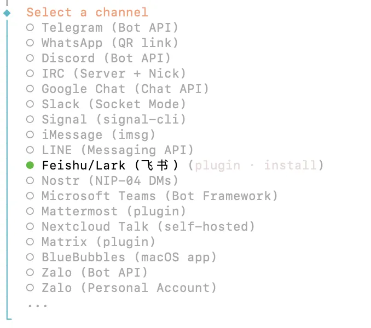This screenshot has height=328, width=371.
Task: Select Zalo (Personal Account) option
Action: (x=30, y=288)
